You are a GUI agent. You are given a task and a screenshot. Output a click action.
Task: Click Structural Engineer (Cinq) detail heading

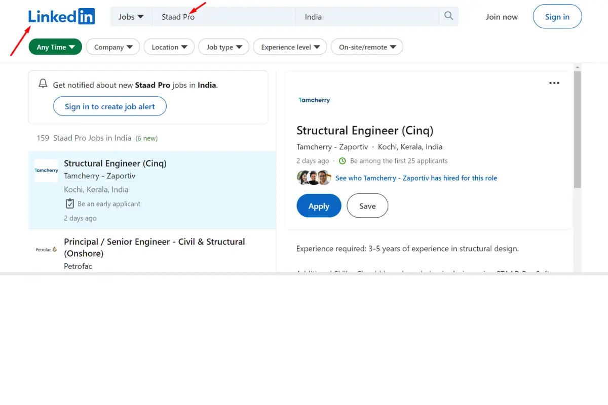[x=365, y=131]
